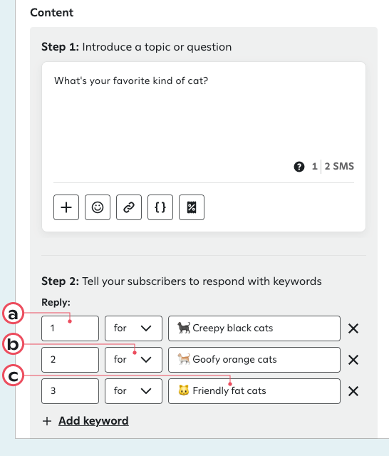This screenshot has height=456, width=389.
Task: Delete the Friendly fat cats keyword row
Action: pyautogui.click(x=353, y=391)
